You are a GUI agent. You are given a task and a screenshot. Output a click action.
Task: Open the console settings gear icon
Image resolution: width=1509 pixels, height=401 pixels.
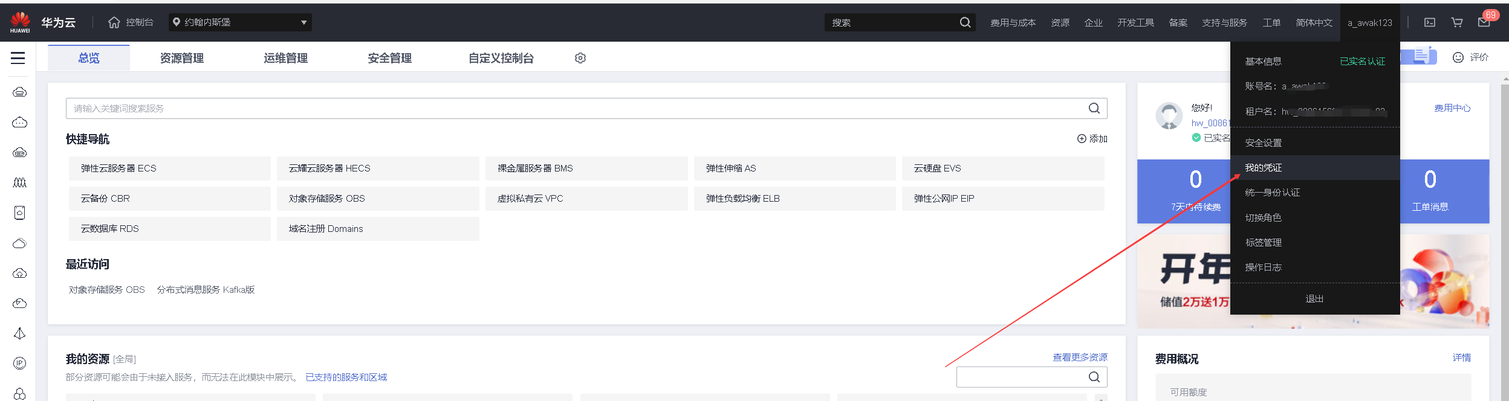(580, 58)
